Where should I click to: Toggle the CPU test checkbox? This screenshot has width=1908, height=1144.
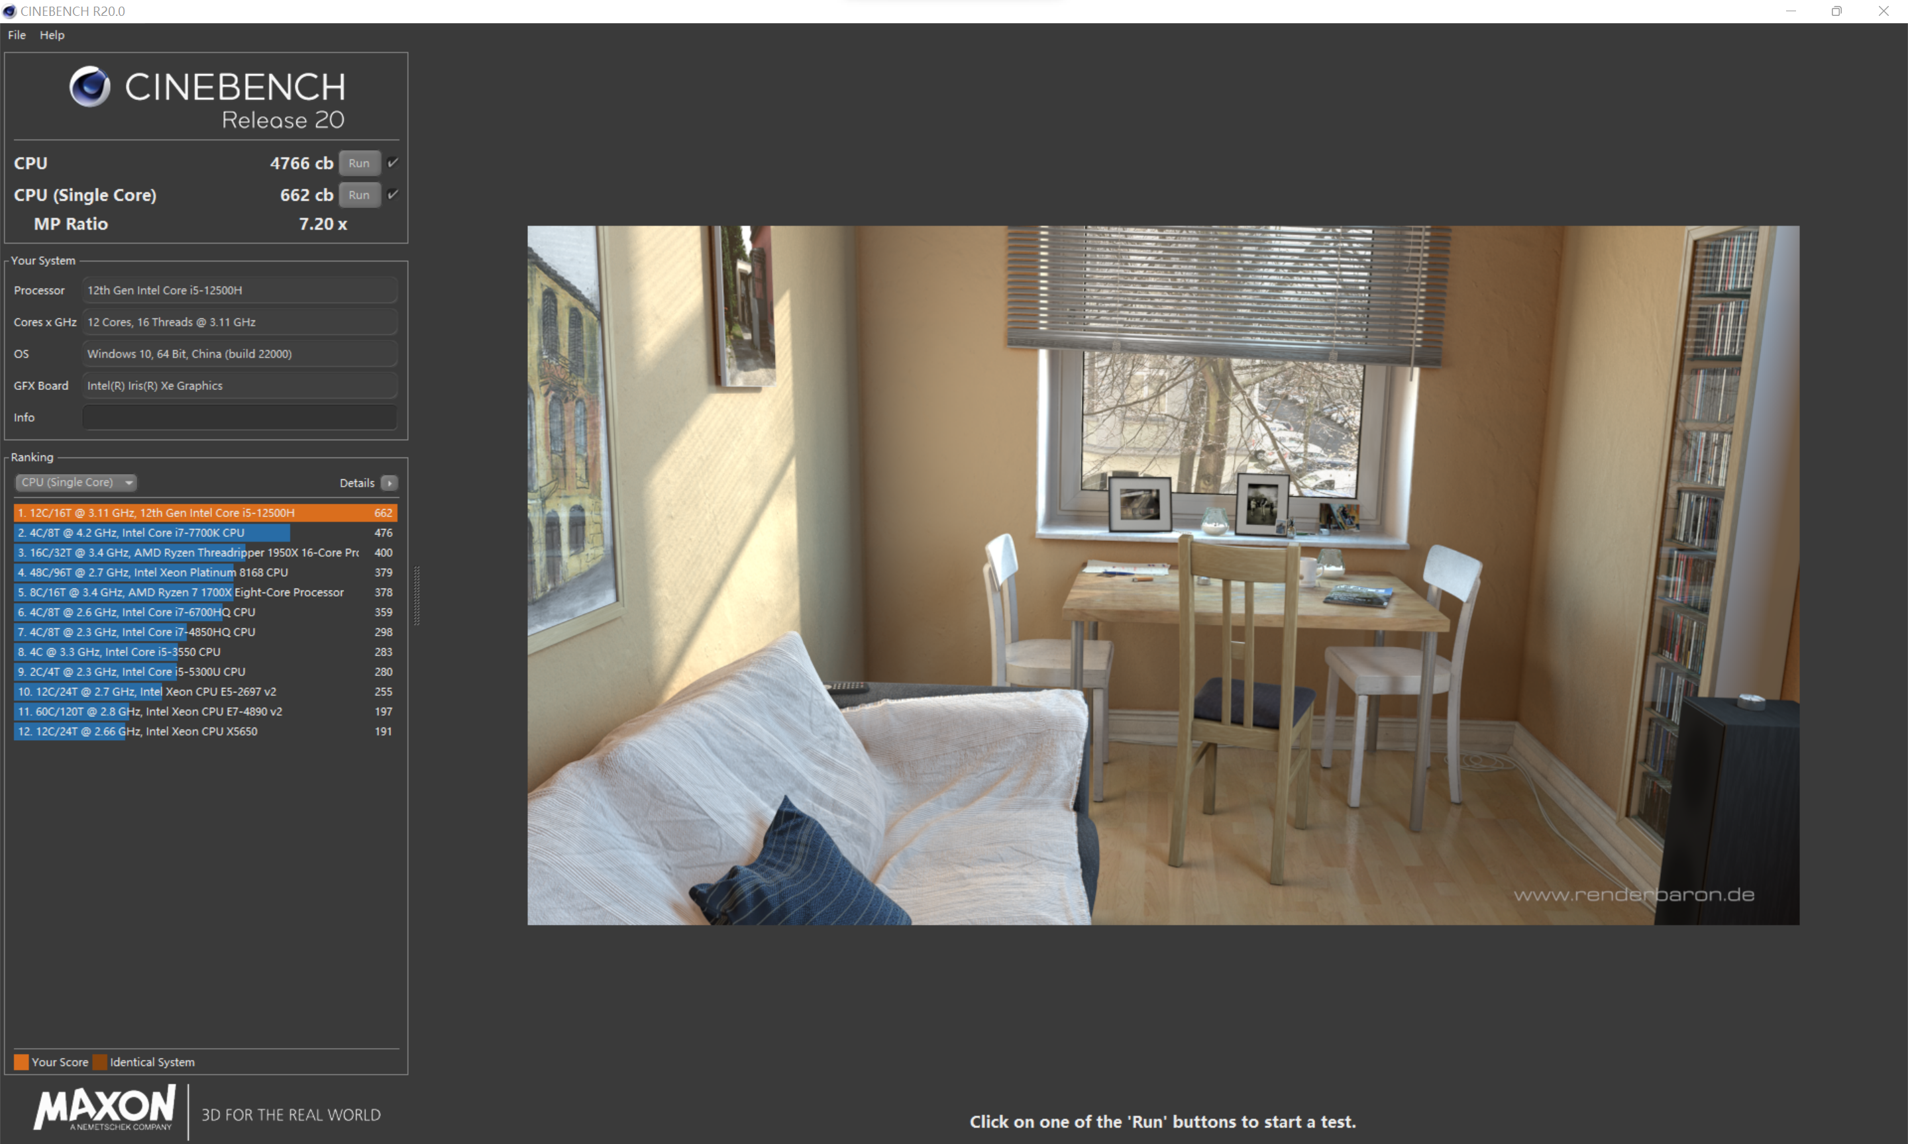[x=393, y=163]
